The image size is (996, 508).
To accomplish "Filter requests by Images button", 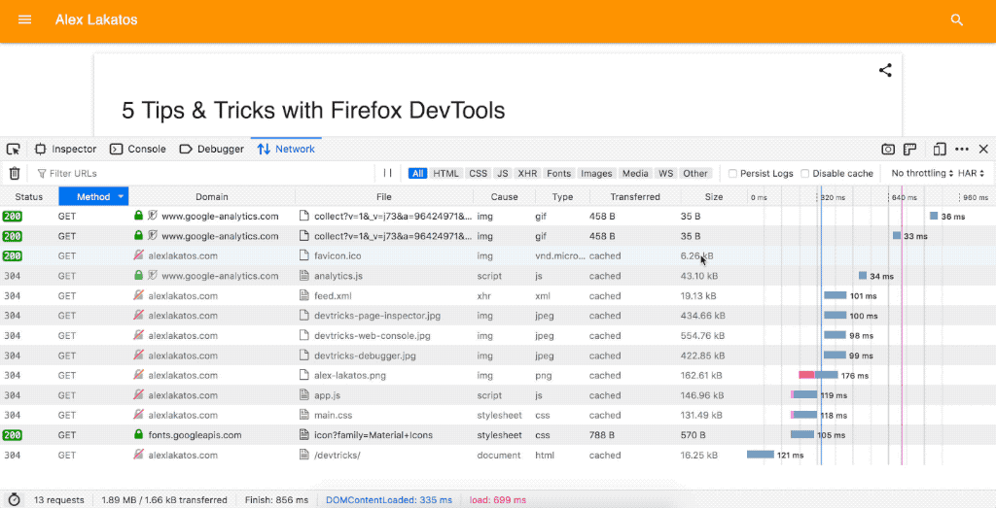I will point(596,174).
